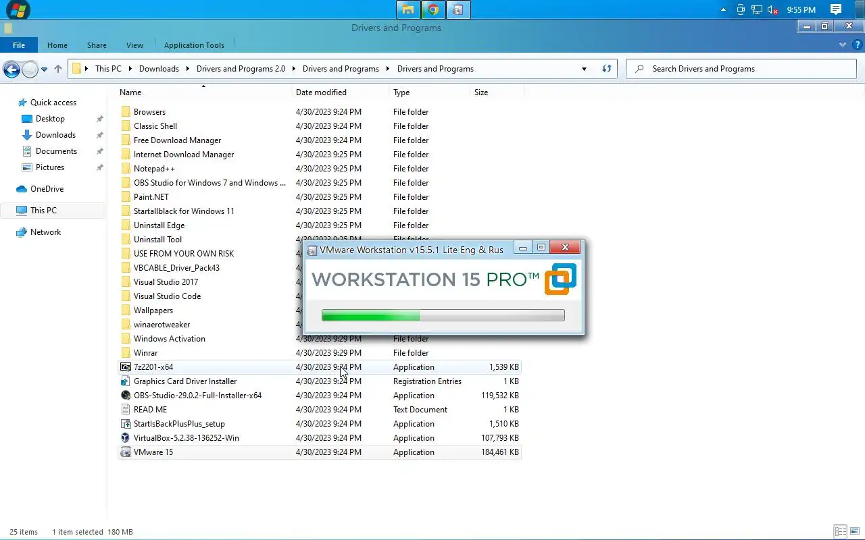
Task: Select the READ ME text document icon
Action: (126, 410)
